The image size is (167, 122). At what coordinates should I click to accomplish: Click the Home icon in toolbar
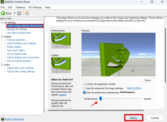[27, 13]
